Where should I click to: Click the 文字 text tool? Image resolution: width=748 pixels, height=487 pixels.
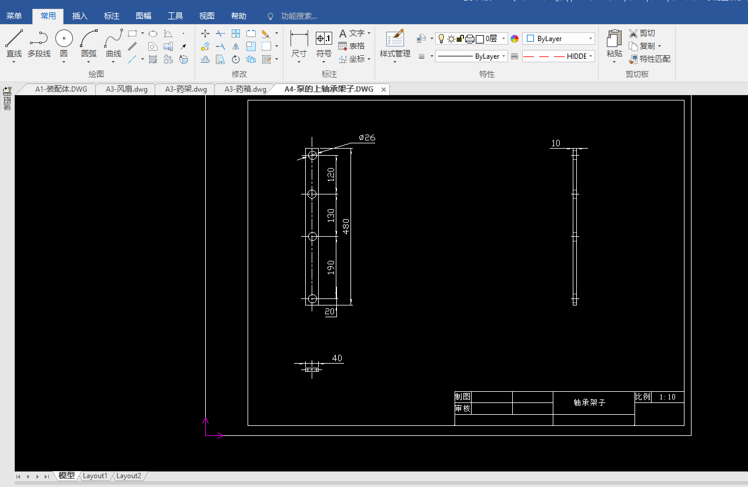(x=352, y=33)
